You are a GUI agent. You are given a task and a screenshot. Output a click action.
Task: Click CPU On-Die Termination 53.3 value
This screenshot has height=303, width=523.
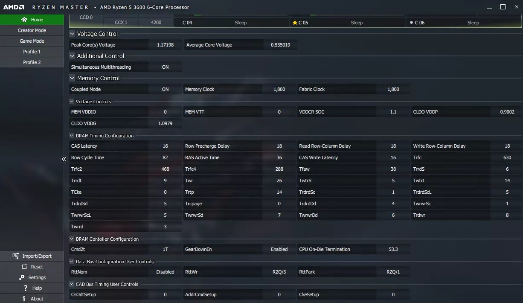pyautogui.click(x=393, y=249)
